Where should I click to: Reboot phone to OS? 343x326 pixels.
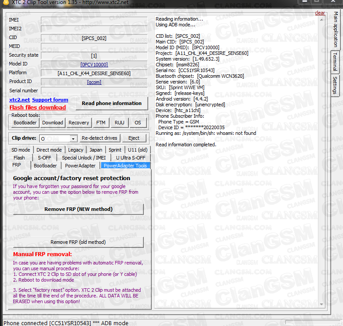pos(138,123)
